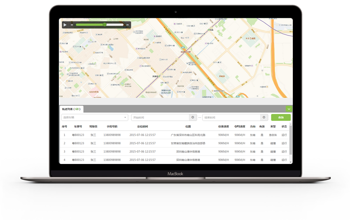Open the end time clock picker
The image size is (350, 220).
pyautogui.click(x=264, y=117)
